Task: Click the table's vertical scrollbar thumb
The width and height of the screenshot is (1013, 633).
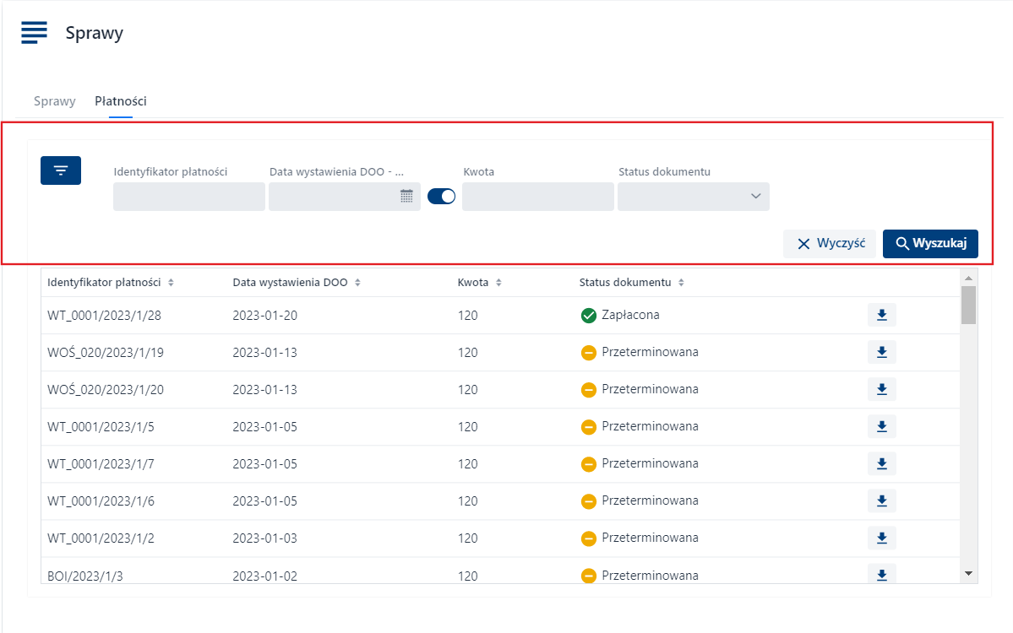Action: (x=968, y=305)
